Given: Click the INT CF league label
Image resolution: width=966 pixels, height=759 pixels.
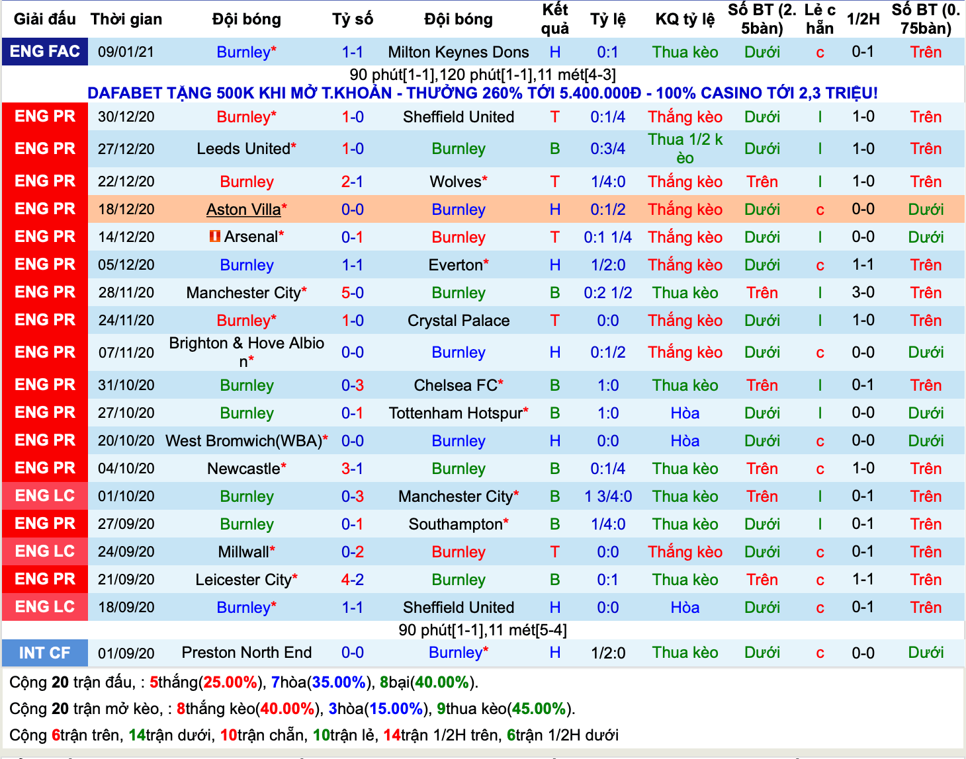Looking at the screenshot, I should pyautogui.click(x=45, y=653).
